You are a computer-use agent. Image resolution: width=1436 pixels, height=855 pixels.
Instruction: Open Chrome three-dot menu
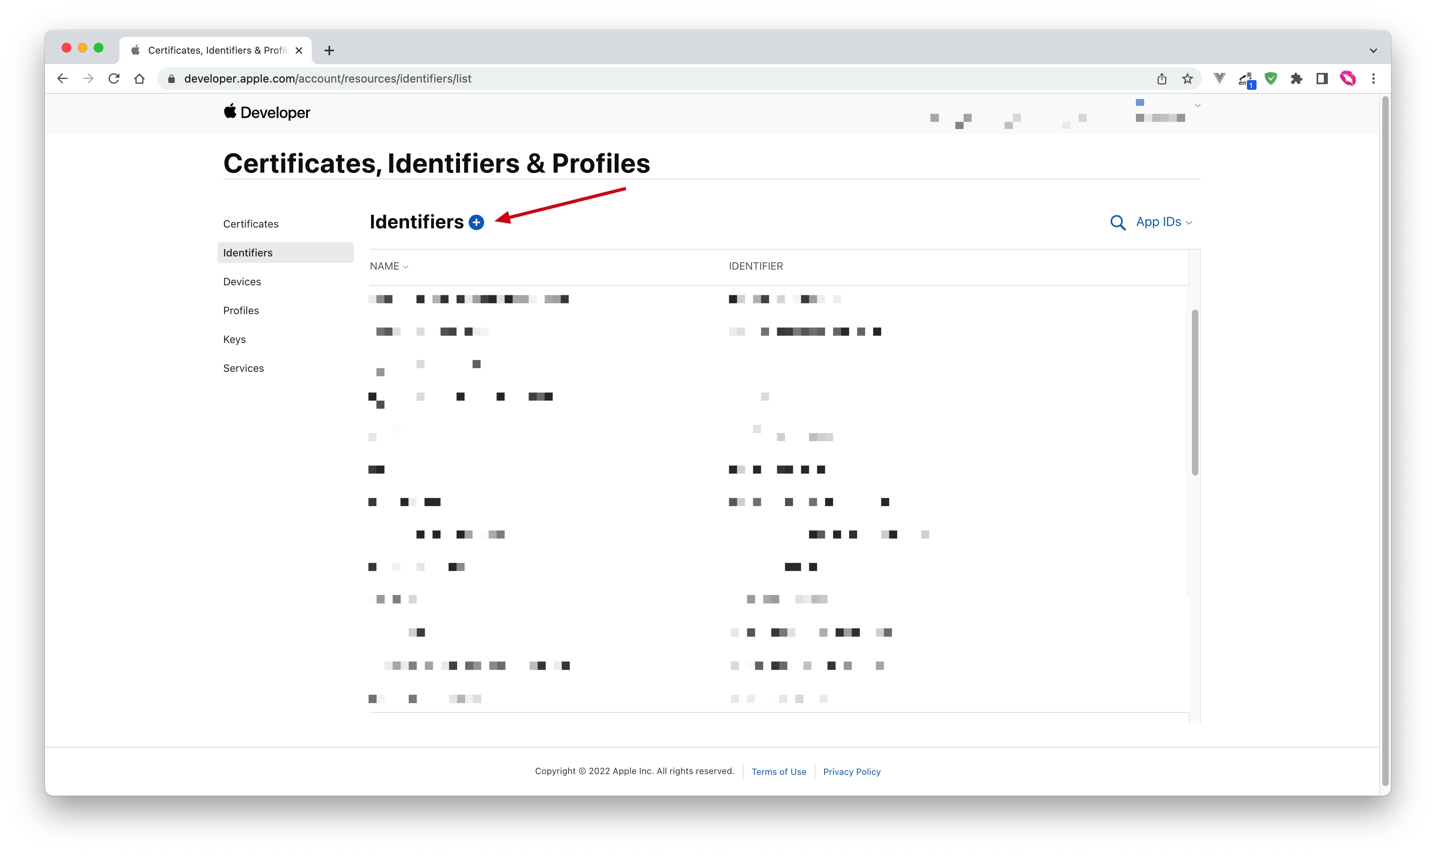[x=1373, y=79]
